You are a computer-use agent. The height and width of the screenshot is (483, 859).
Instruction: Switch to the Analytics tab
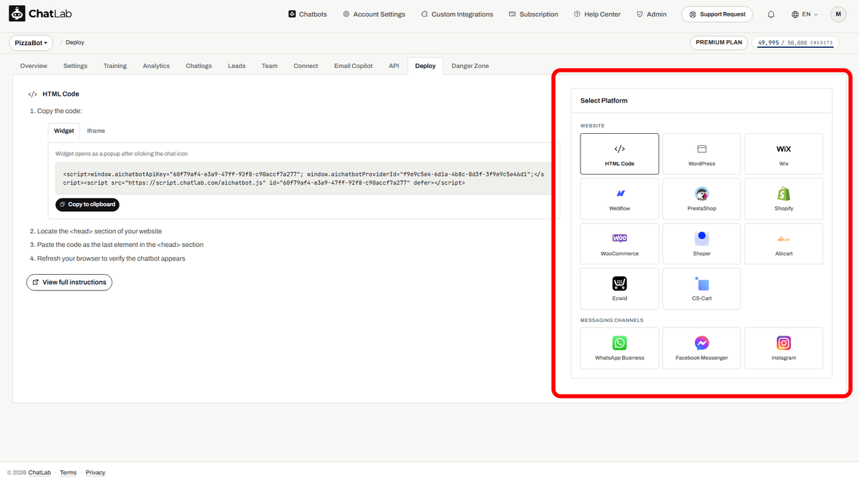tap(156, 66)
